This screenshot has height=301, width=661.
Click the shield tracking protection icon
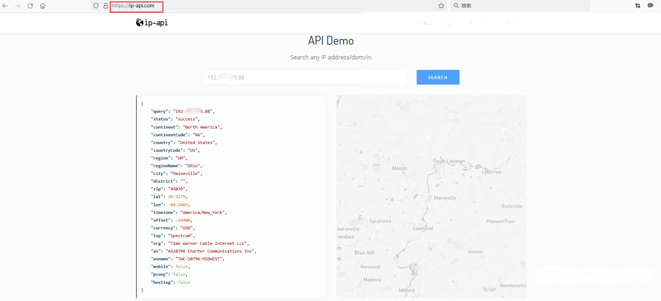point(96,6)
